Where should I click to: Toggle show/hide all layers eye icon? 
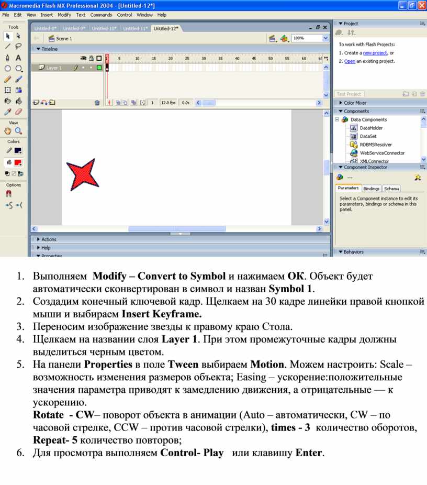tap(83, 58)
